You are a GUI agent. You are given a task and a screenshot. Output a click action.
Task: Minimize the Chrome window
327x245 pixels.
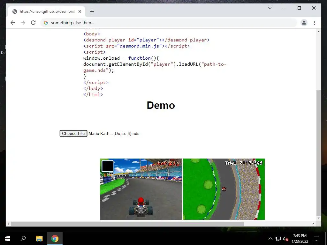point(285,8)
